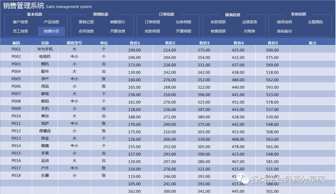336x194 pixels.
Task: Select the 眼镜 name cell
Action: pyautogui.click(x=45, y=146)
